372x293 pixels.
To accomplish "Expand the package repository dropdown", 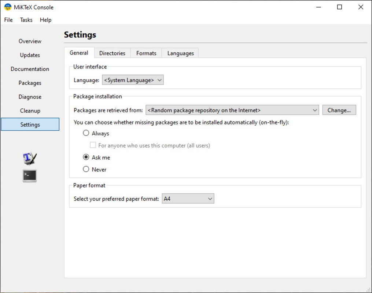I will [x=232, y=110].
